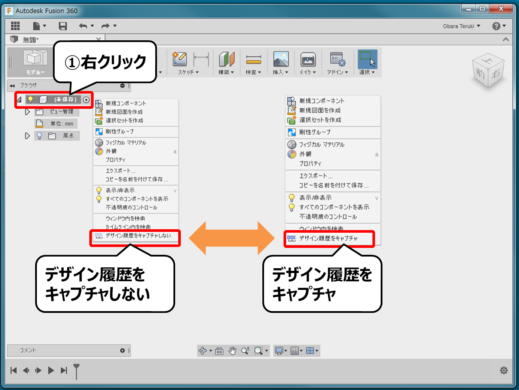Open the Obara Teruki account dropdown
Image resolution: width=519 pixels, height=390 pixels.
pyautogui.click(x=461, y=26)
